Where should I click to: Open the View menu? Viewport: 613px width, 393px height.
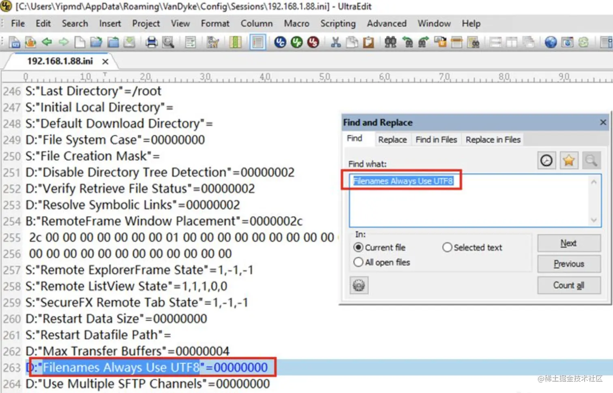pyautogui.click(x=180, y=23)
